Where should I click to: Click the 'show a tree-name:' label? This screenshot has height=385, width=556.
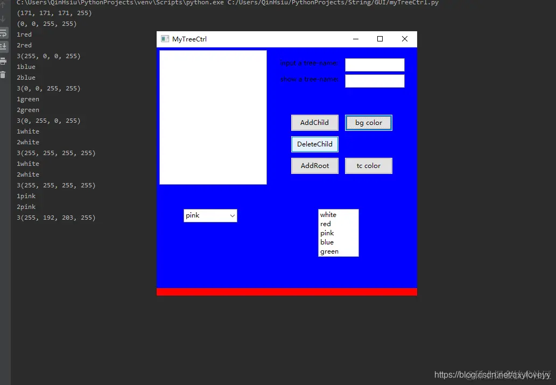[309, 79]
